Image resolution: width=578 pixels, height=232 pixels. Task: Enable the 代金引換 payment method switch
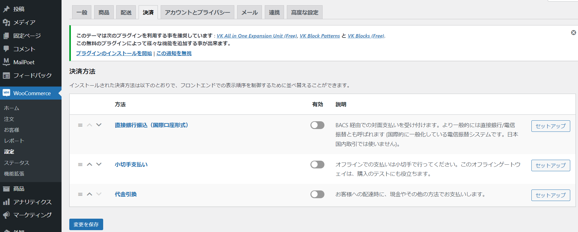pyautogui.click(x=317, y=194)
